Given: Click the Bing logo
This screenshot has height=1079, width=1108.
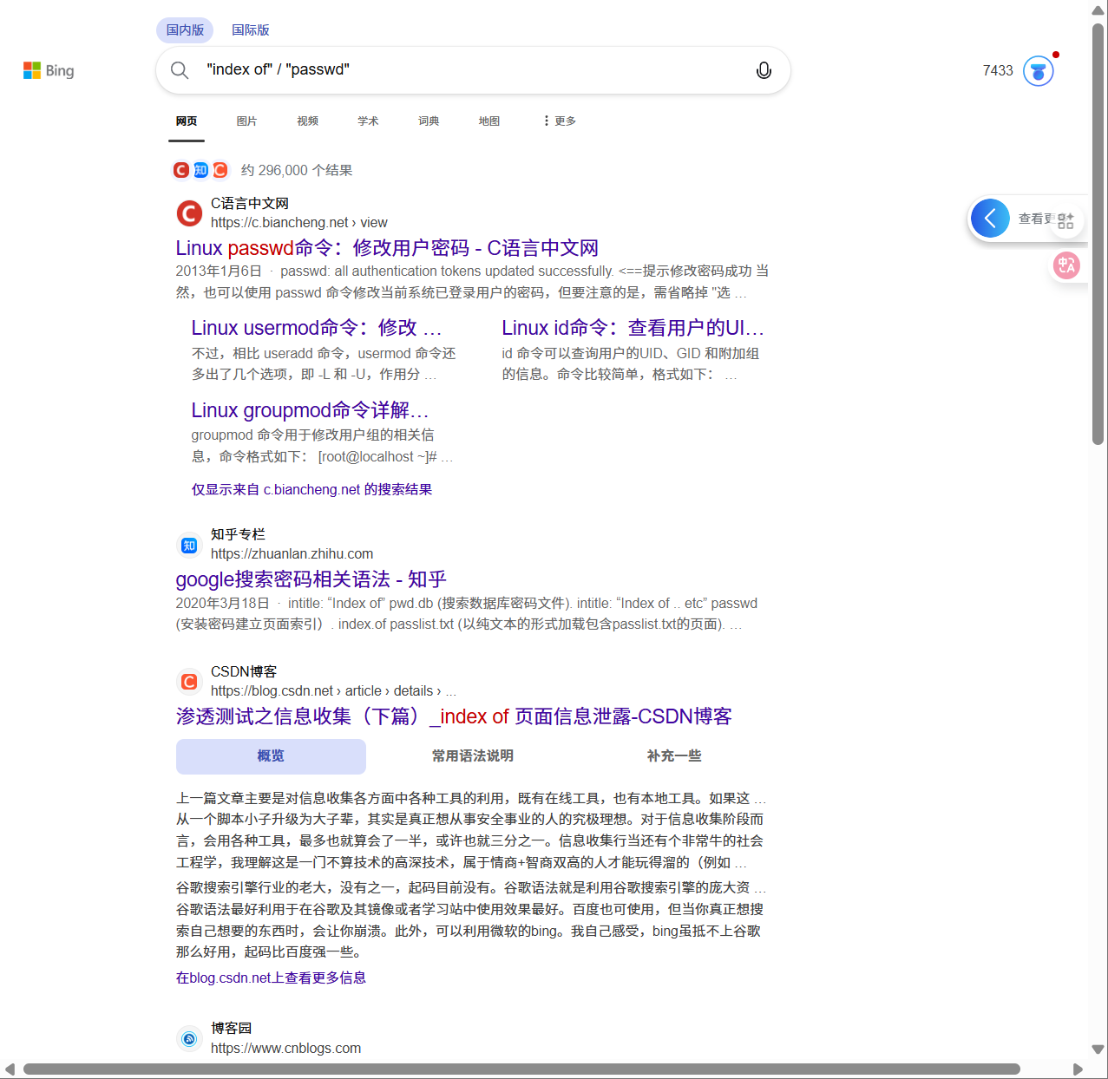Looking at the screenshot, I should (x=49, y=70).
